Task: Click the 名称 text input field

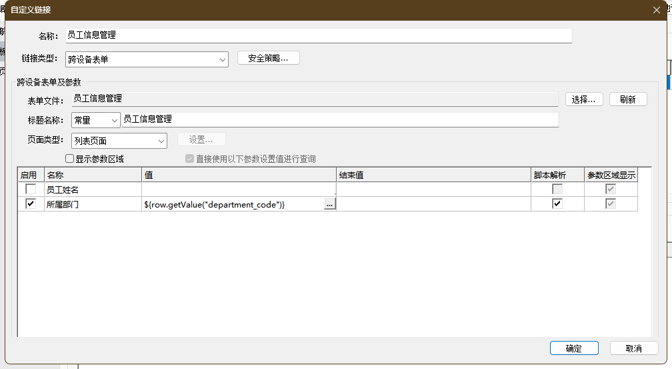Action: pyautogui.click(x=317, y=35)
